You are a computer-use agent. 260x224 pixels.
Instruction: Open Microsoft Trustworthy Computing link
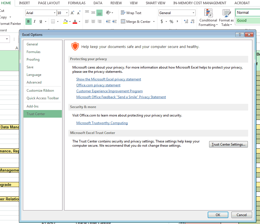click(102, 123)
